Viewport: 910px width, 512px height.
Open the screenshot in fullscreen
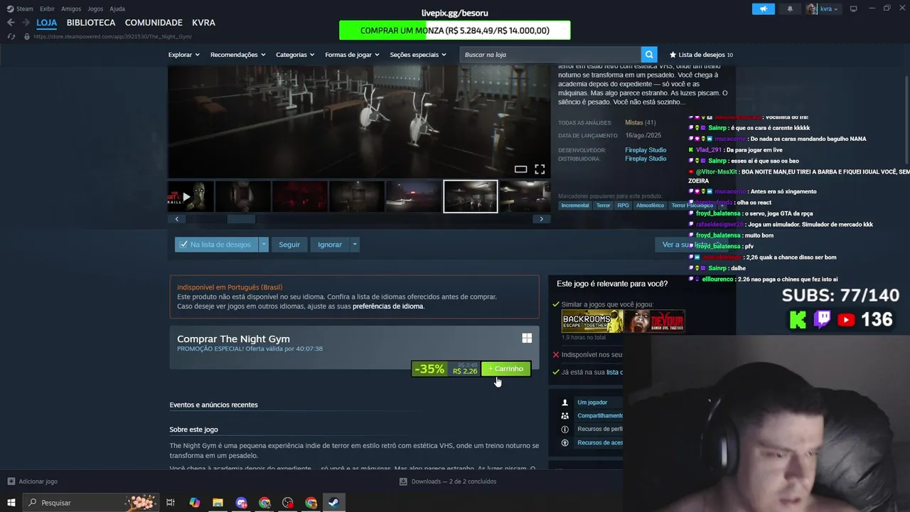click(540, 169)
